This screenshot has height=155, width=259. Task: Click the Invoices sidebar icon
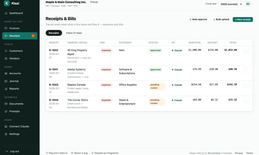(6, 28)
